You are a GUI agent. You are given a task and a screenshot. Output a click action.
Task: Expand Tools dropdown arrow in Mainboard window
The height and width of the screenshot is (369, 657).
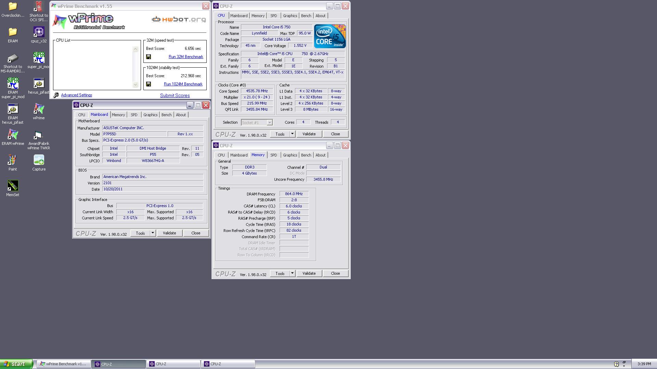(153, 233)
